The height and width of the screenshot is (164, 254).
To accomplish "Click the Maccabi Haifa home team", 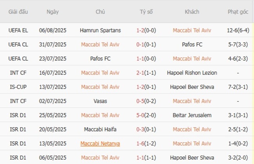I will pyautogui.click(x=100, y=129).
